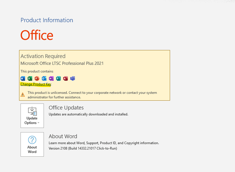Click the orange warning triangle icon
The image size is (235, 172).
(23, 95)
